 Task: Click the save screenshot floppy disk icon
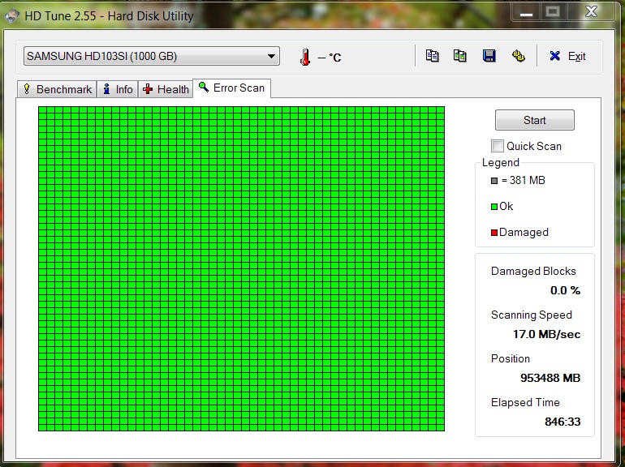[x=489, y=56]
